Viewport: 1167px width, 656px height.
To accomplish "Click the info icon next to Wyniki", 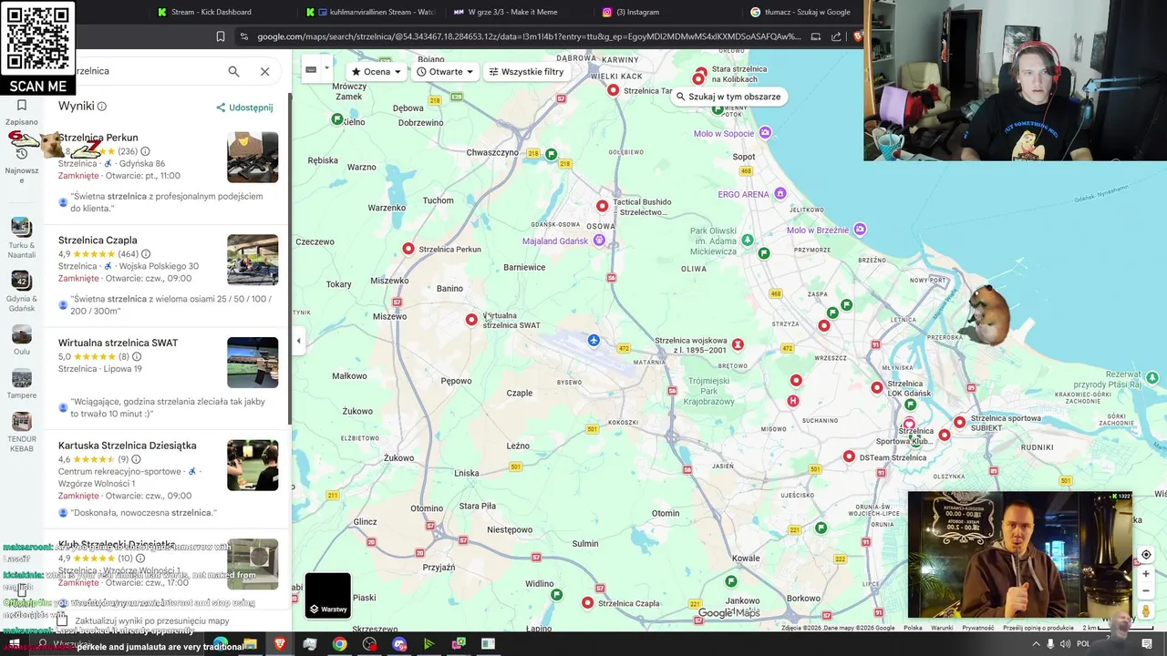I will pyautogui.click(x=102, y=107).
